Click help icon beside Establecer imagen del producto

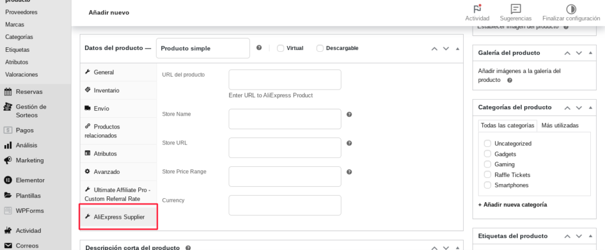(x=565, y=27)
